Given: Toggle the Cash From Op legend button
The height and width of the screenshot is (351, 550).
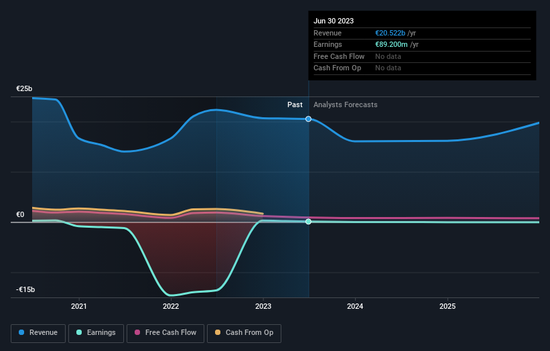Looking at the screenshot, I should (244, 333).
